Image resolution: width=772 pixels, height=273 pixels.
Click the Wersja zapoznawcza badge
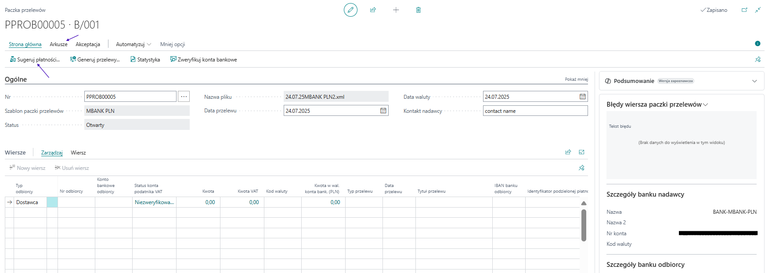coord(676,81)
